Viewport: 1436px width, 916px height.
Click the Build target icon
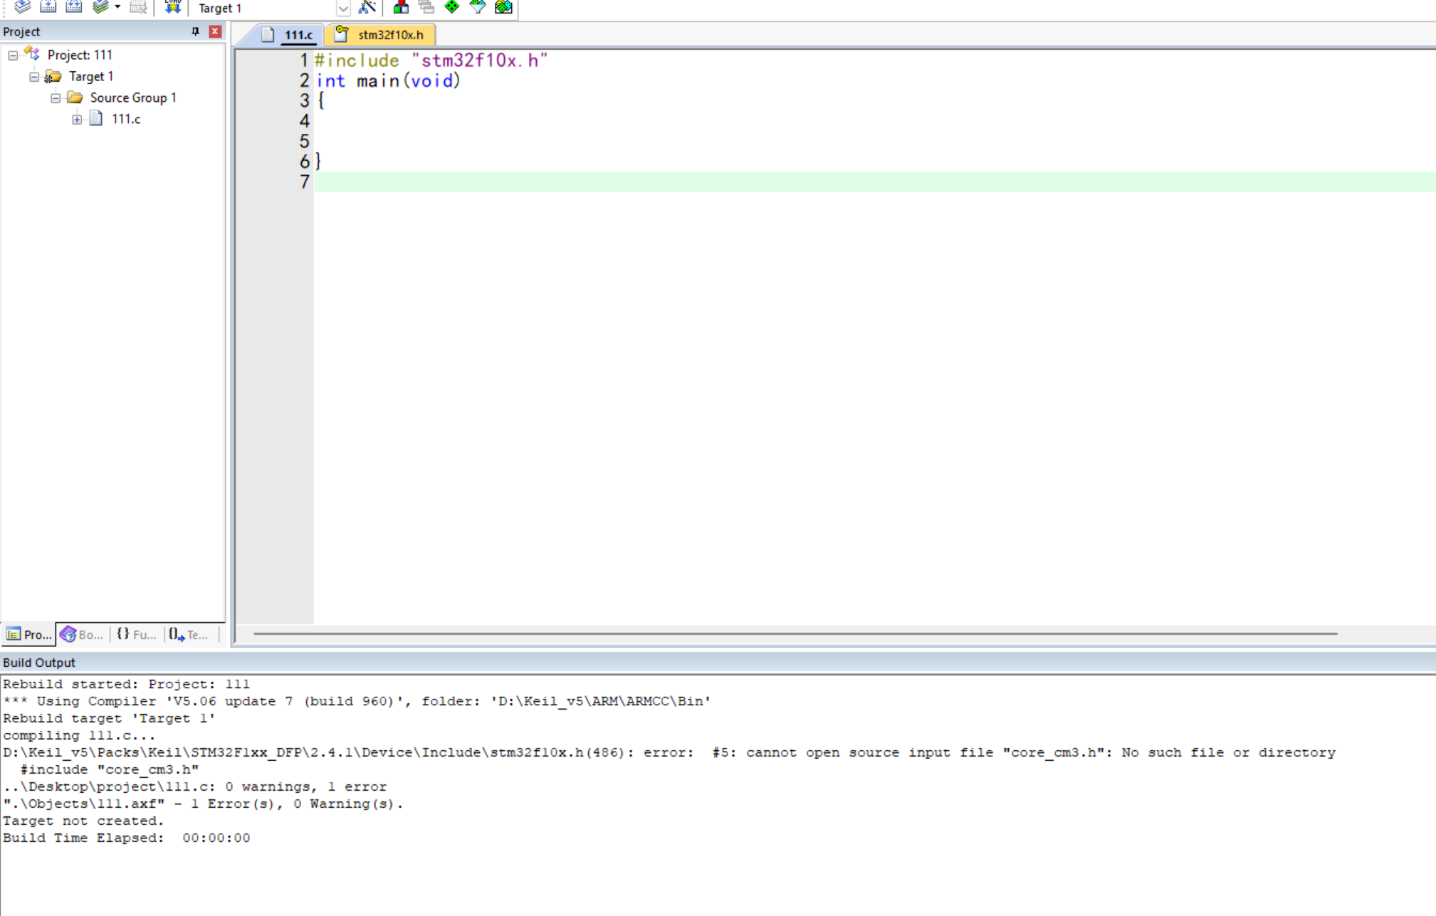48,7
